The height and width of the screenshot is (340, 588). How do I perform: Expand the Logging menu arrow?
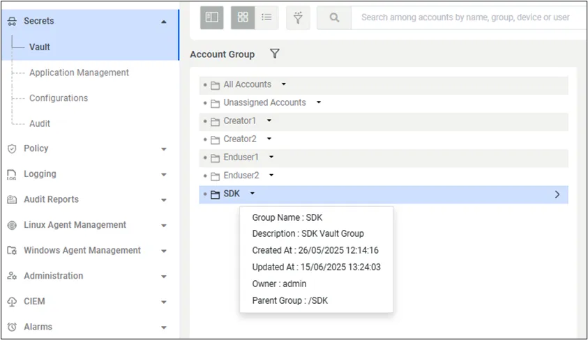(x=164, y=174)
